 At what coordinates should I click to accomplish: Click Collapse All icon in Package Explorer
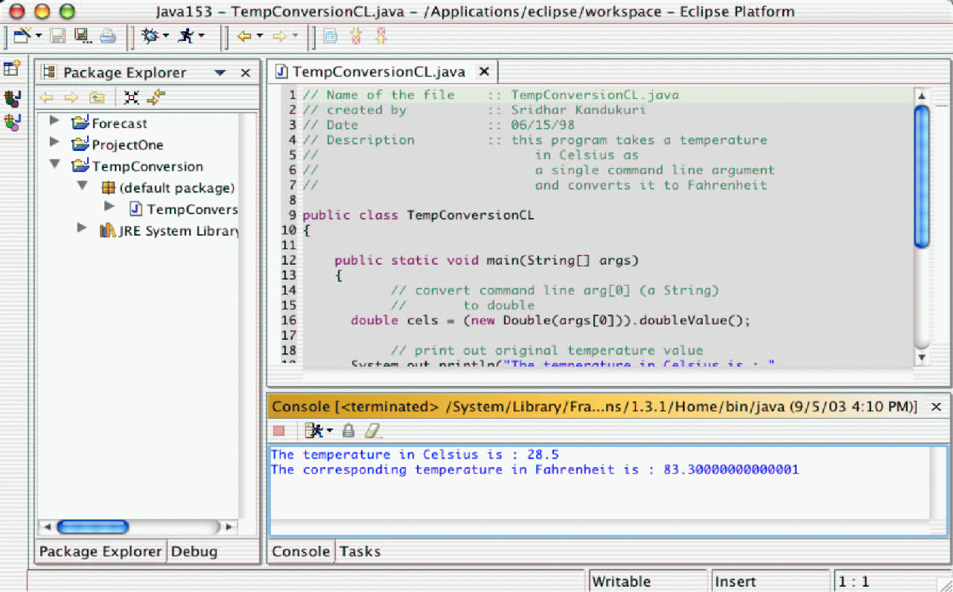[x=132, y=97]
